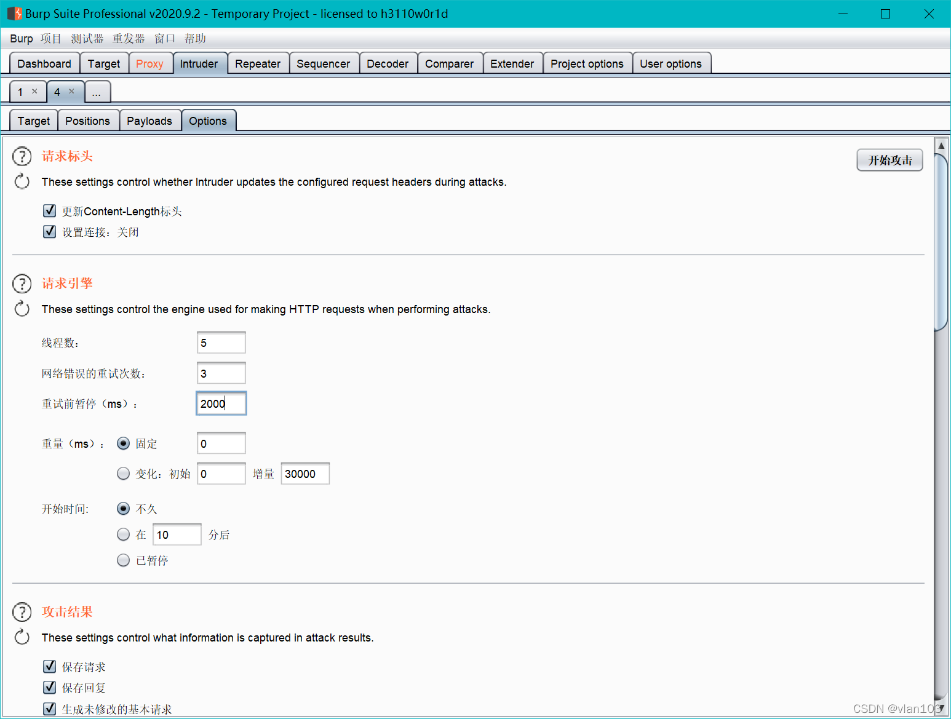The height and width of the screenshot is (719, 951).
Task: Open the 重发器 menu
Action: click(x=129, y=39)
